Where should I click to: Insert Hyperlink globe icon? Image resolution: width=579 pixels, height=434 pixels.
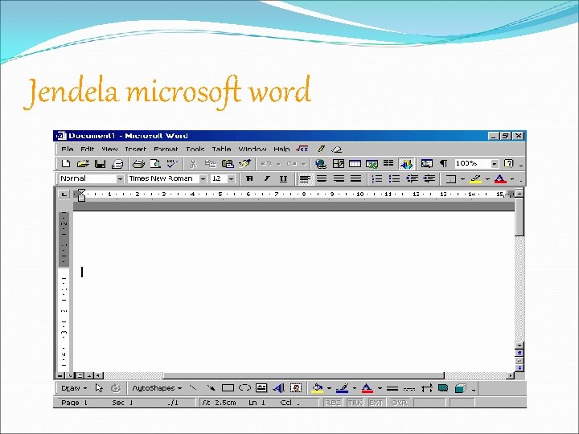(x=321, y=163)
